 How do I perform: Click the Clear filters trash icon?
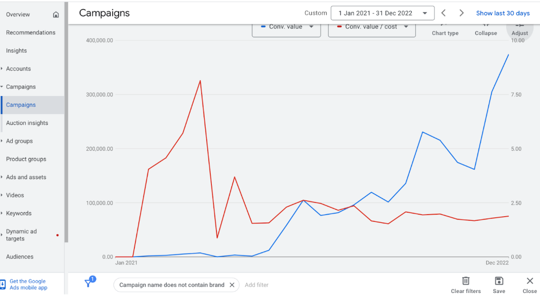(x=466, y=281)
